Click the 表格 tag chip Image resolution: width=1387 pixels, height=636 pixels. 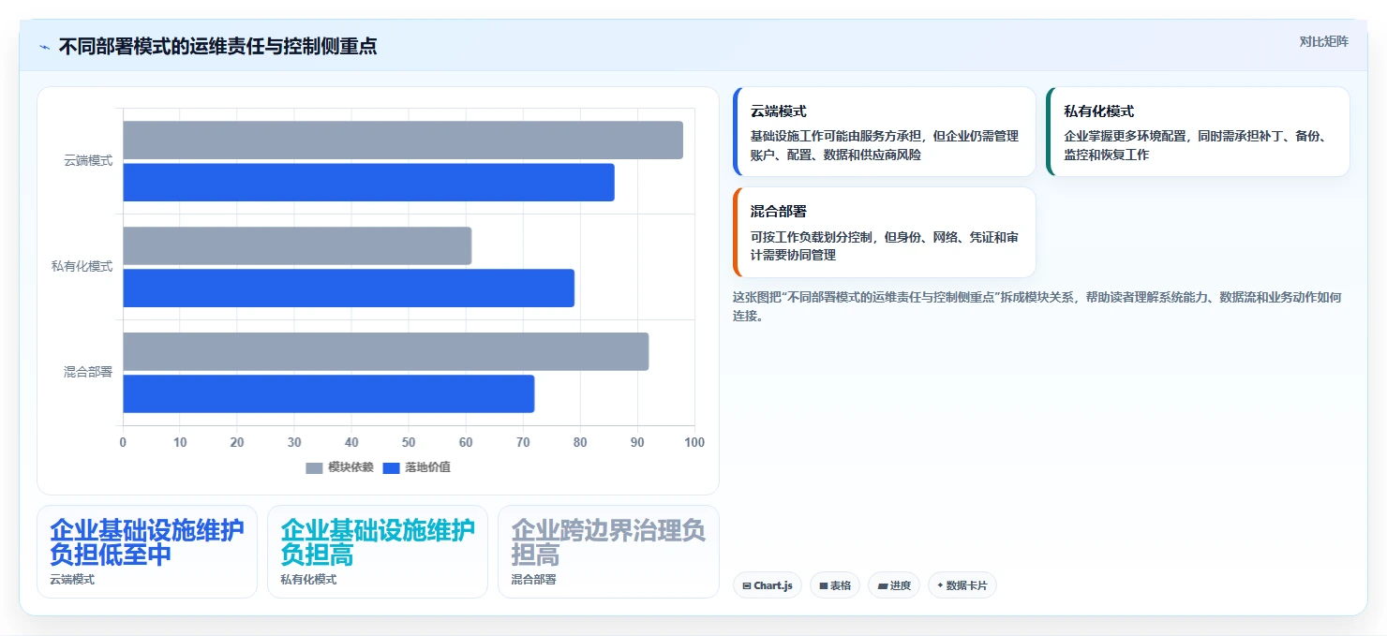click(835, 585)
